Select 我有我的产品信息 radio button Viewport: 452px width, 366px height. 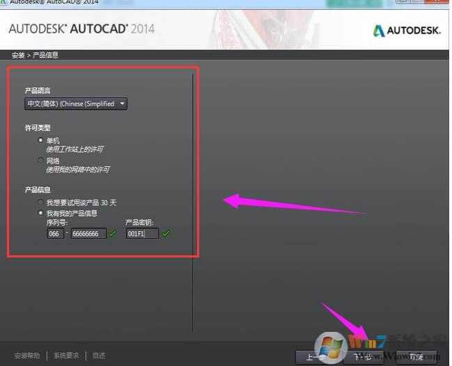pos(41,212)
